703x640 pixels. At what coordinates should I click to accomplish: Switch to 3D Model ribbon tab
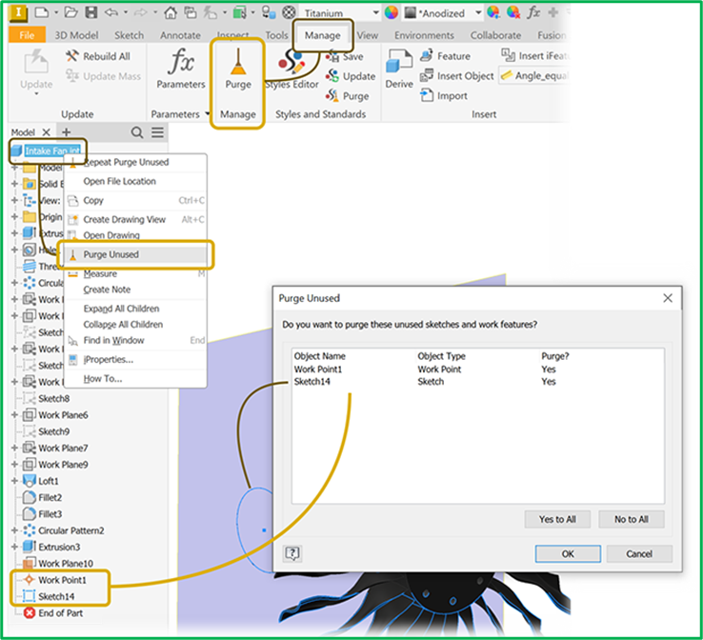(x=76, y=35)
